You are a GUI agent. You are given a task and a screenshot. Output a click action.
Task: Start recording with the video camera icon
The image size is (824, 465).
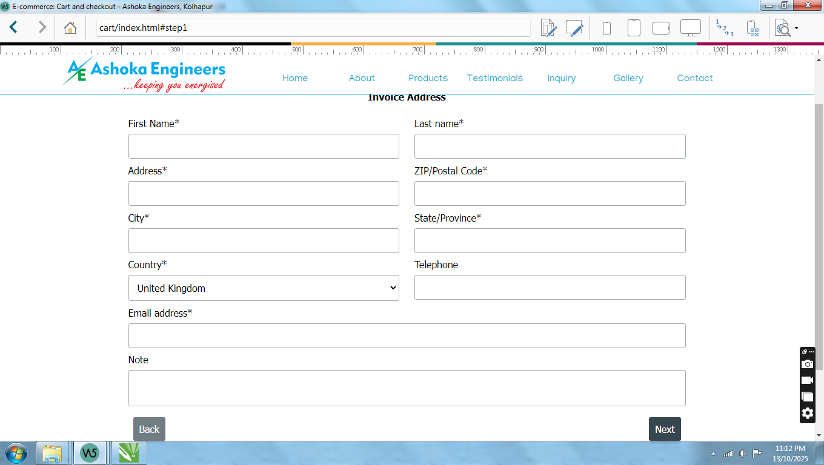tap(807, 380)
